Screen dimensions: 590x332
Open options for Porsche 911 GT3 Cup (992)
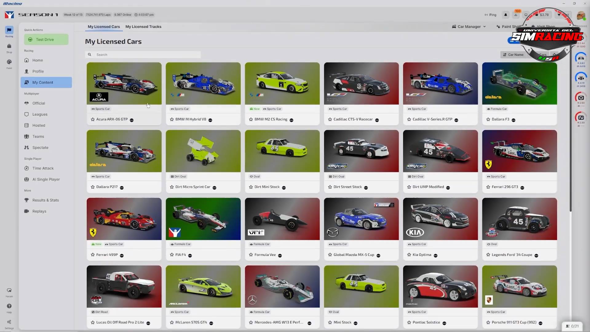[541, 323]
